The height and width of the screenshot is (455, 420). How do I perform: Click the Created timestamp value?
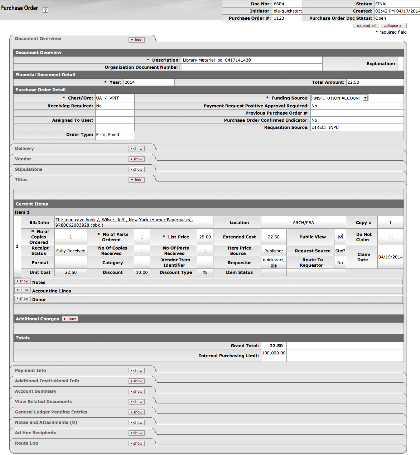click(397, 11)
